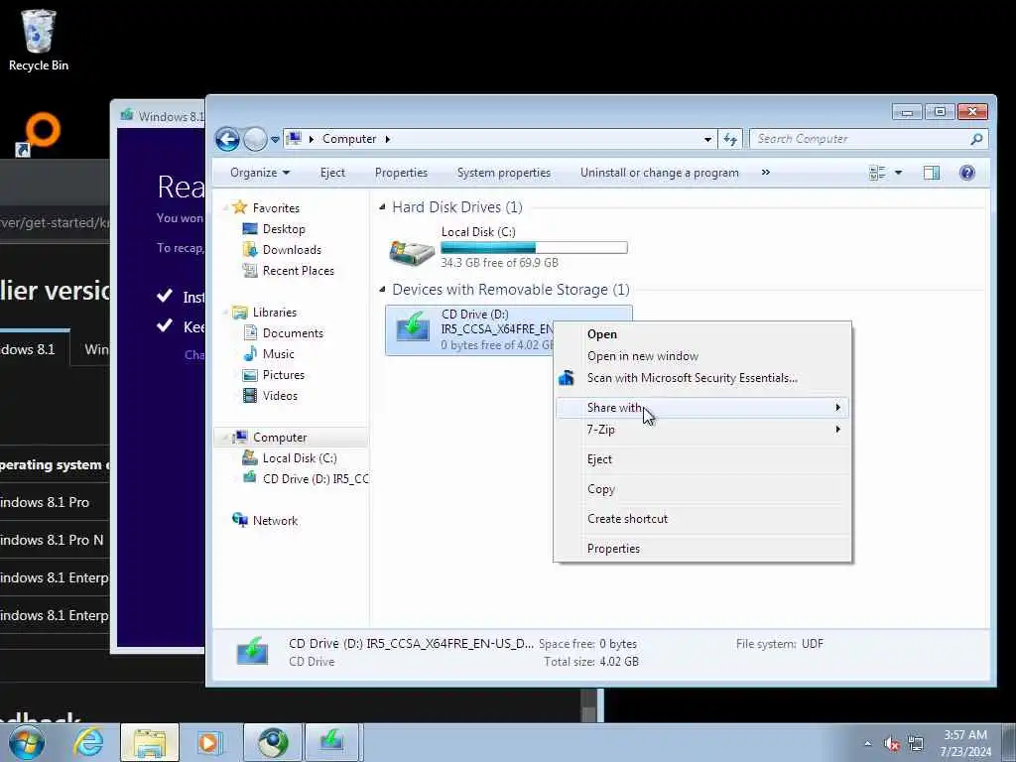Screen dimensions: 1016x762
Task: Show hidden tray icons arrow
Action: click(x=867, y=743)
